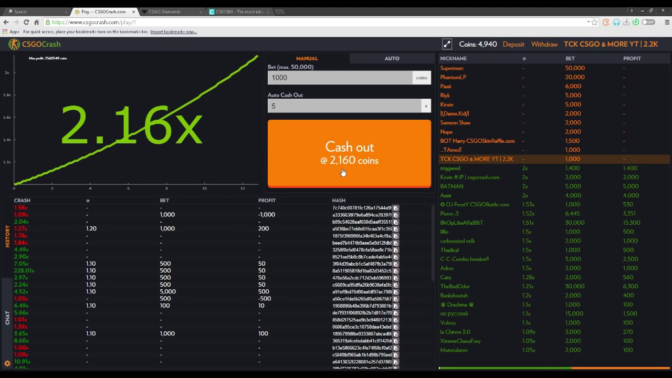The image size is (672, 378).
Task: Click the Import bookmarks now link
Action: (x=173, y=32)
